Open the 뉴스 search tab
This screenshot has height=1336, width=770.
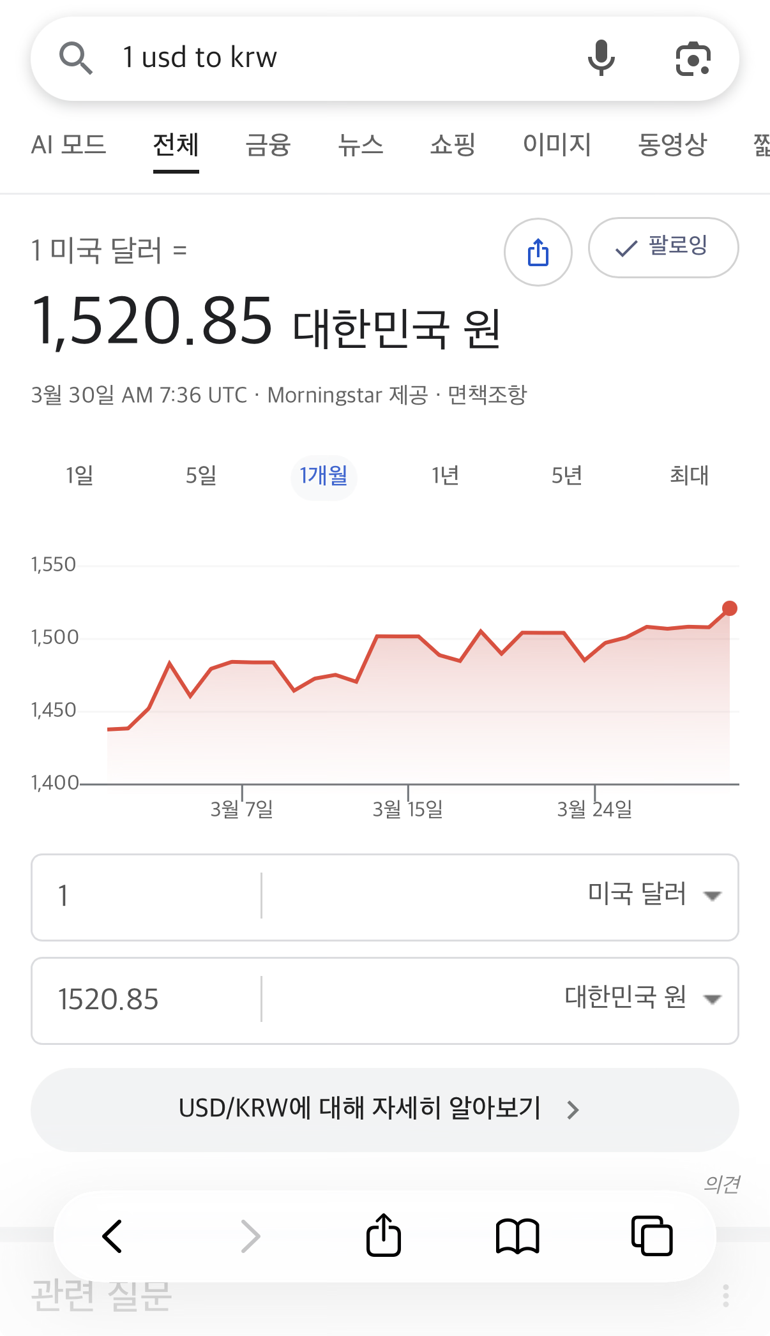361,145
